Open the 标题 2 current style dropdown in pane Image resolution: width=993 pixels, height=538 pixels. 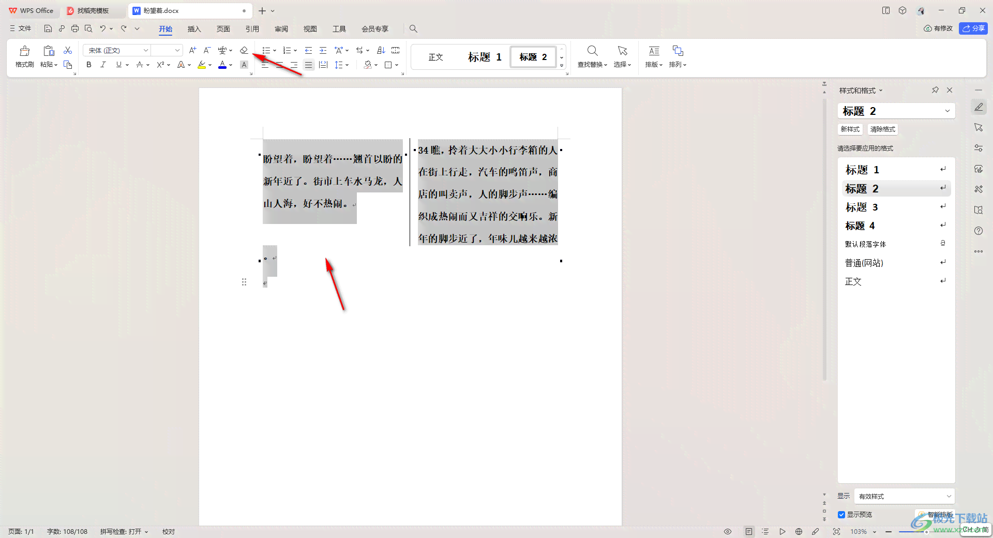pos(947,111)
